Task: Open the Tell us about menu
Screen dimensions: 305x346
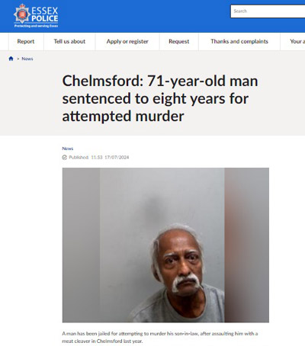Action: tap(69, 41)
